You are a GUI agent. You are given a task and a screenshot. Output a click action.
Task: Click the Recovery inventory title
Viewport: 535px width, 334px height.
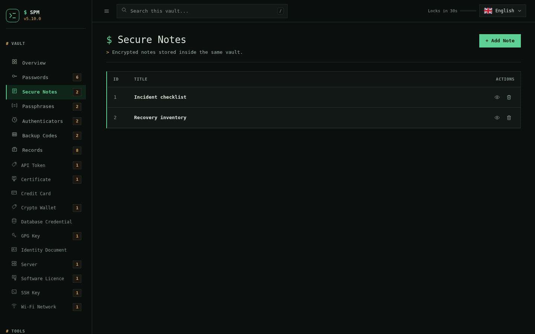click(160, 118)
